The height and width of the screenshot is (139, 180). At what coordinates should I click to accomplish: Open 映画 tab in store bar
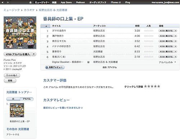pyautogui.click(x=54, y=3)
